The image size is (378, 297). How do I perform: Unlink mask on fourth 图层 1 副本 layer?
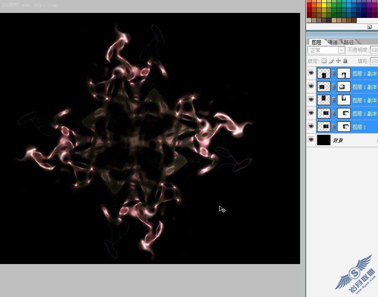pyautogui.click(x=334, y=113)
